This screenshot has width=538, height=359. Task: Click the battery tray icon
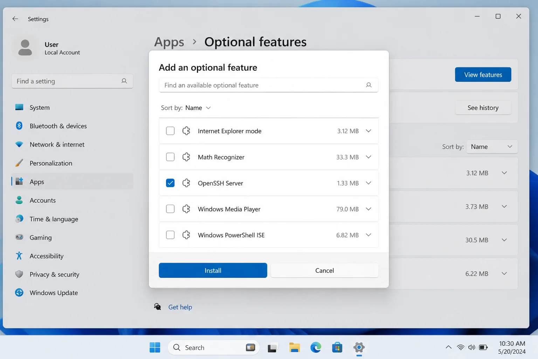(x=483, y=347)
